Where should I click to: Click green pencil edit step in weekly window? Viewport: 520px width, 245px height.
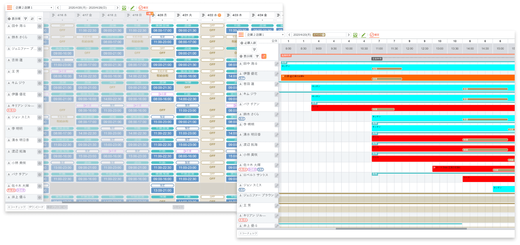point(132,8)
